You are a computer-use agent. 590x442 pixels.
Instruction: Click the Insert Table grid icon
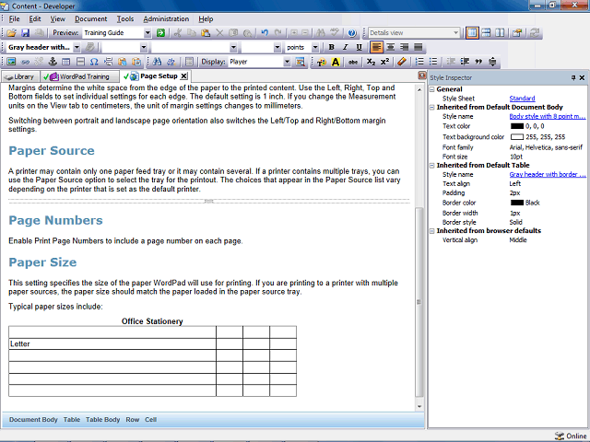tap(65, 62)
